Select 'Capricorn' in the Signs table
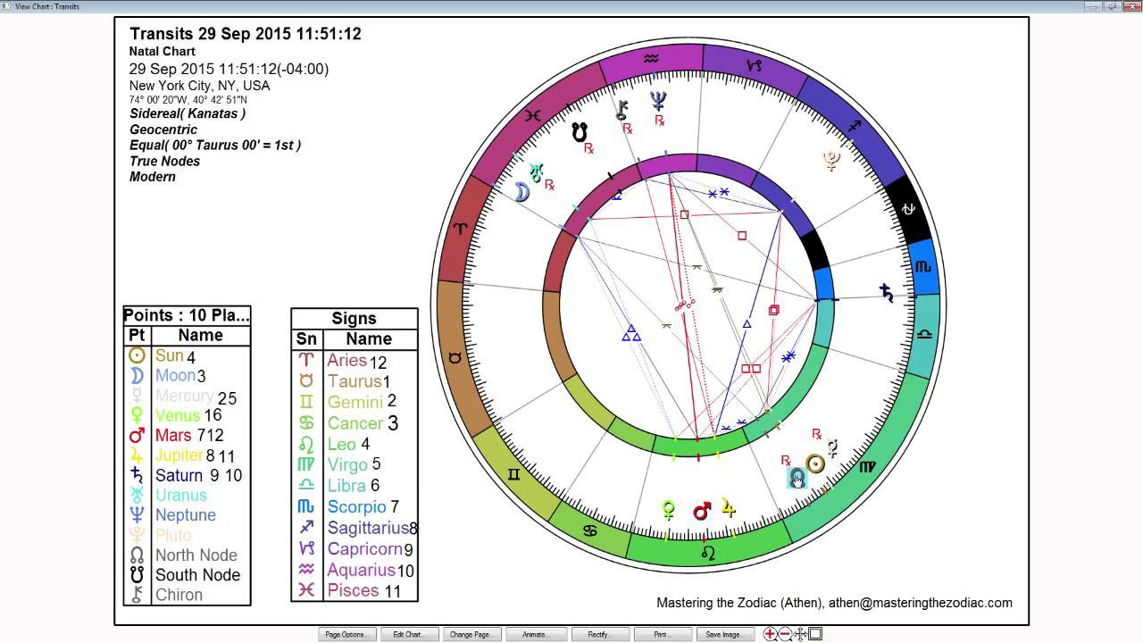1143x643 pixels. point(365,549)
